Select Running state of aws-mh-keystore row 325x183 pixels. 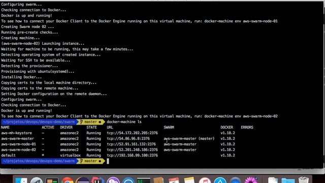93,133
